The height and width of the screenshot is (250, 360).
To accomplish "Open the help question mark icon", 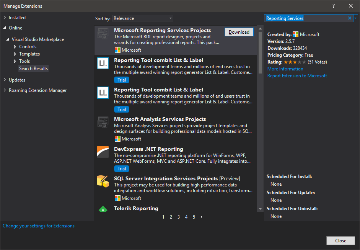I will (334, 6).
